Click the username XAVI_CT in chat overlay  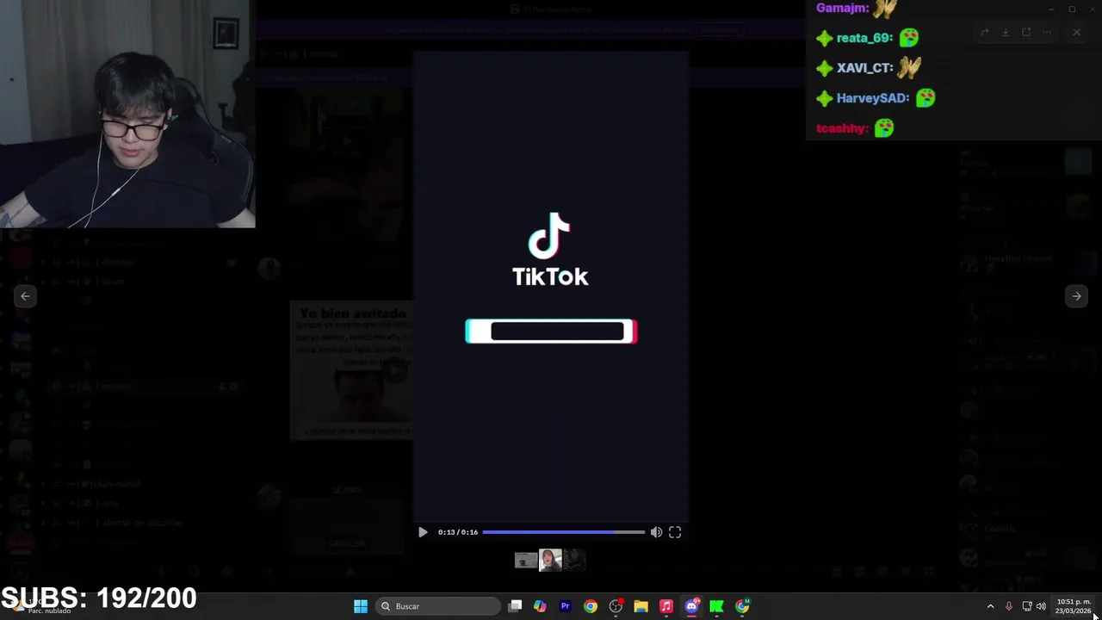pyautogui.click(x=864, y=68)
